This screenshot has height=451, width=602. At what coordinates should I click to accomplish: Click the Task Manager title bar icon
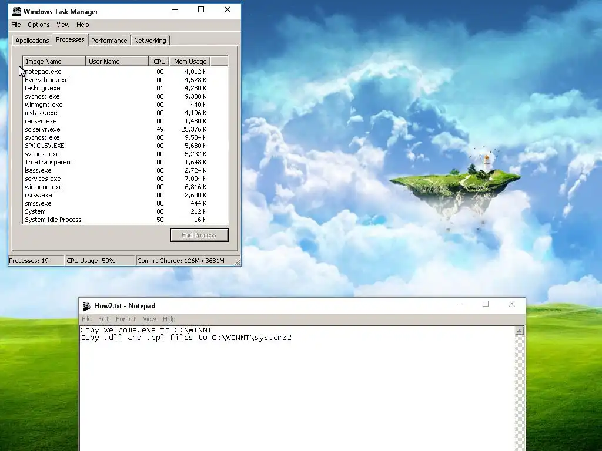(x=16, y=12)
